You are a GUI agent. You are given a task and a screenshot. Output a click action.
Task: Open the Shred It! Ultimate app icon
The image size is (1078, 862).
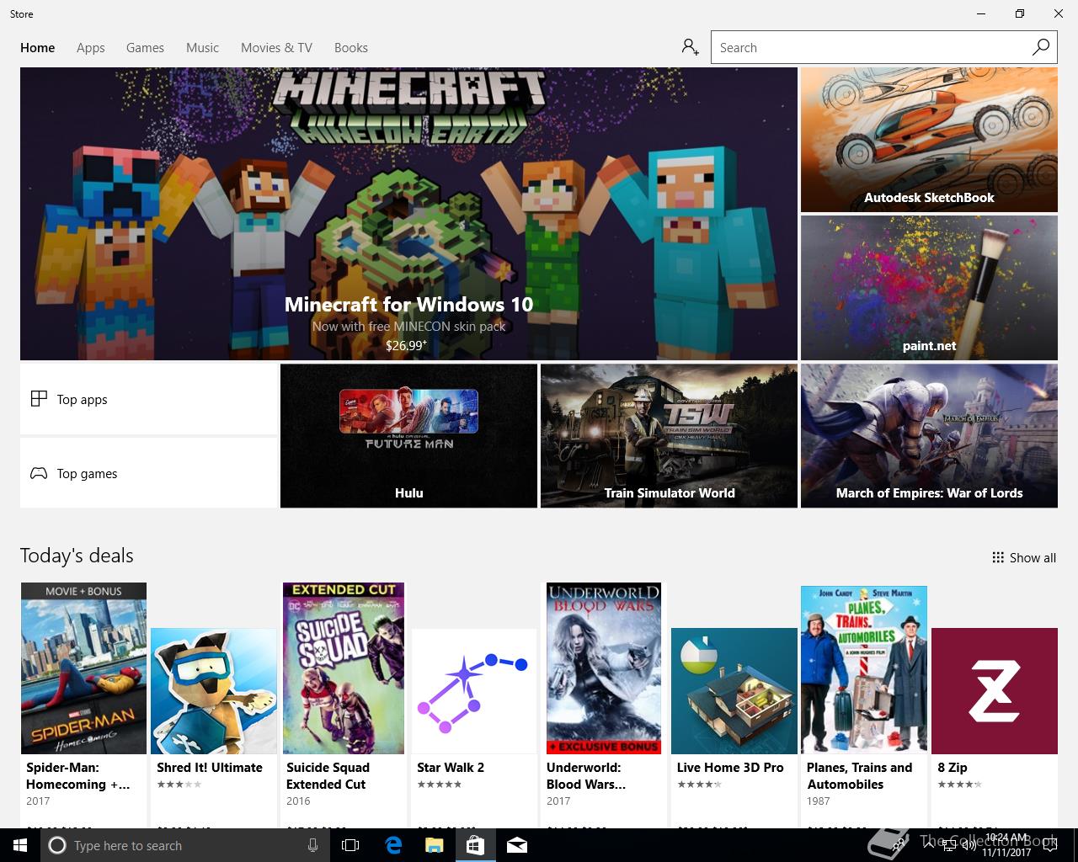pyautogui.click(x=214, y=691)
